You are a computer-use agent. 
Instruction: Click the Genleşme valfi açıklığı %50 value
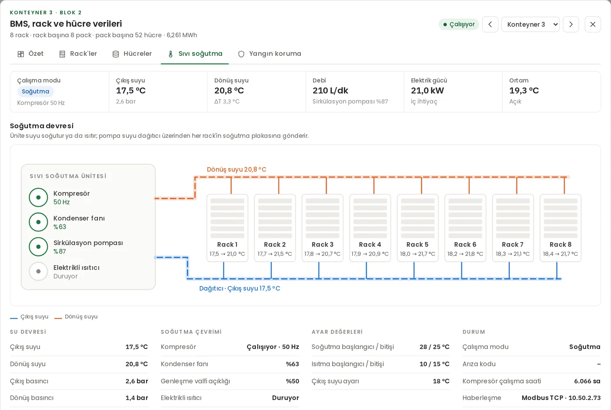coord(292,381)
